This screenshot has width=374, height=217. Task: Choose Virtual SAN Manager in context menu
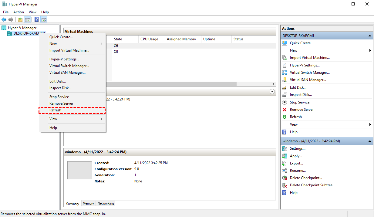click(72, 73)
